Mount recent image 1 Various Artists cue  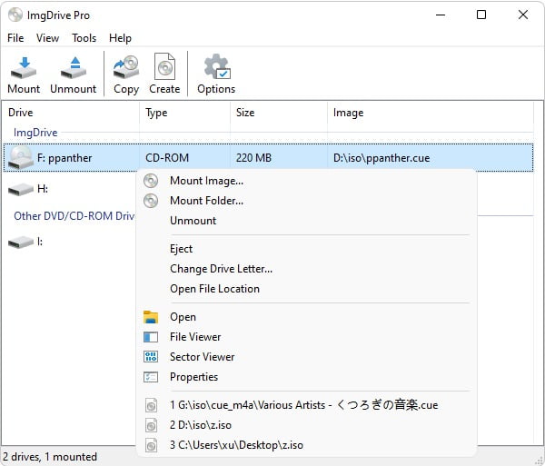point(306,405)
